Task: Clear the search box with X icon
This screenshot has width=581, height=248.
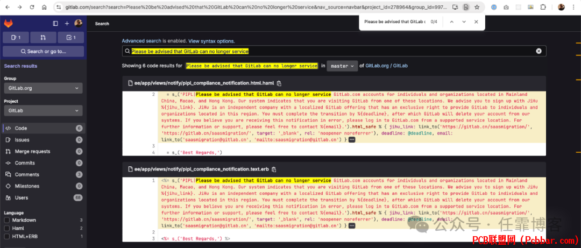Action: pyautogui.click(x=539, y=51)
